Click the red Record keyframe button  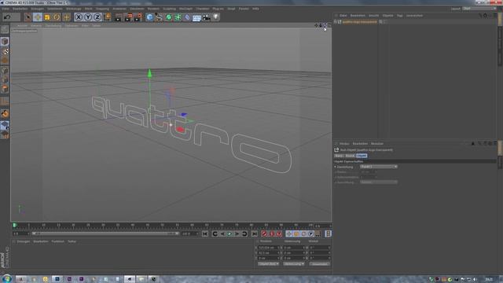[x=264, y=234]
